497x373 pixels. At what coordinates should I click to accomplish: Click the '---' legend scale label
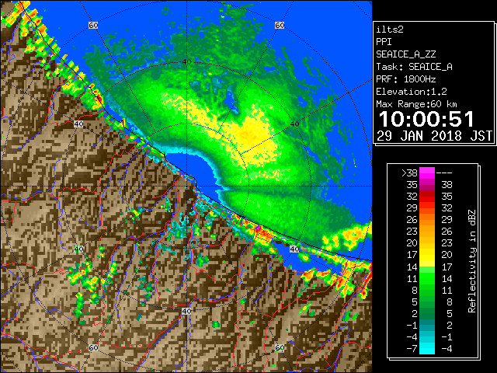click(444, 173)
